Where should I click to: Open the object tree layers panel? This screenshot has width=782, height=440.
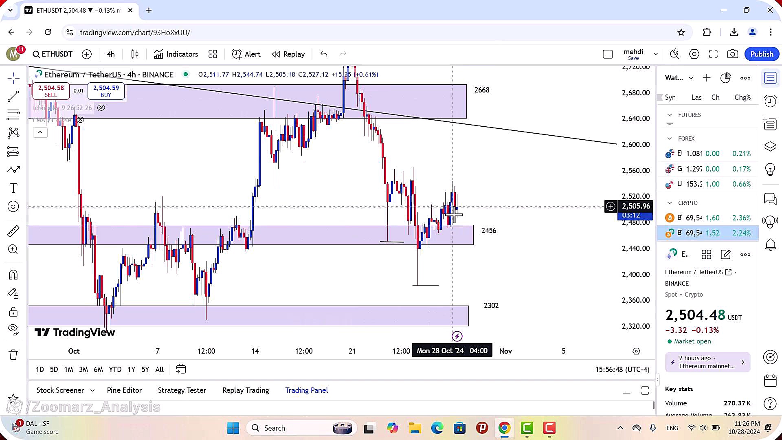tap(770, 146)
